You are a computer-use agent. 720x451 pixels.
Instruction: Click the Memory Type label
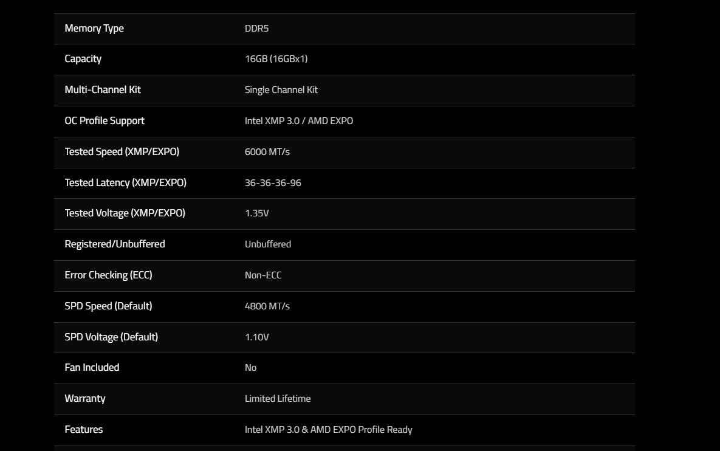pos(94,29)
